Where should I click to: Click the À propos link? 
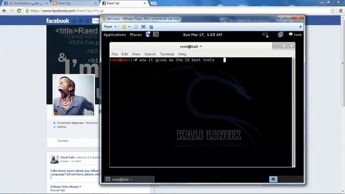point(63,141)
